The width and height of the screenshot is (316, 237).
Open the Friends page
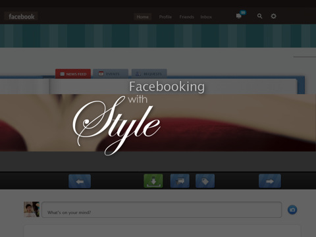pyautogui.click(x=186, y=17)
